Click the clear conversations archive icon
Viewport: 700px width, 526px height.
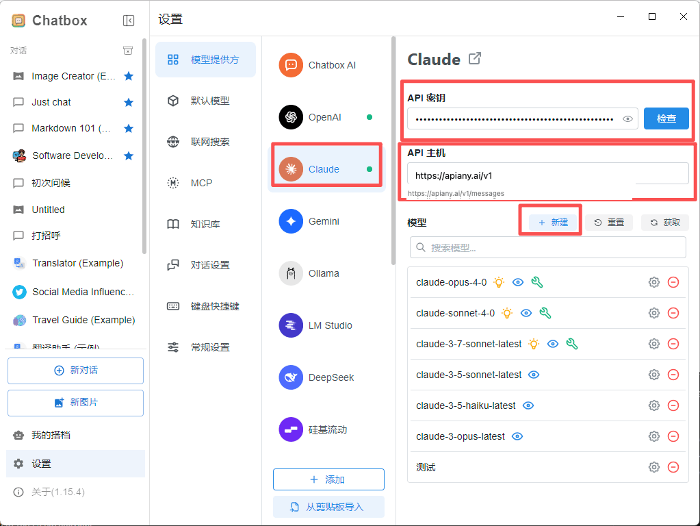(x=128, y=51)
